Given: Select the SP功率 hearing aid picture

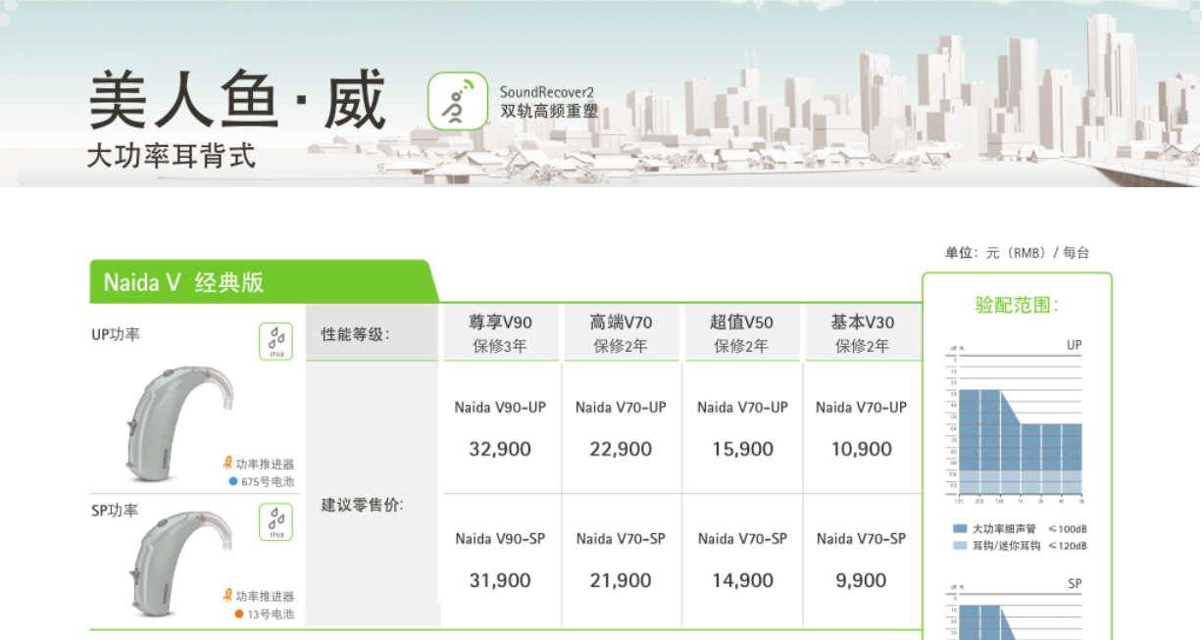Looking at the screenshot, I should 182,563.
